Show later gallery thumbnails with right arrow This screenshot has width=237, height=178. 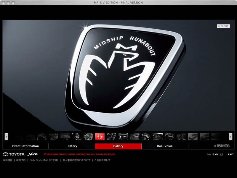coord(230,137)
